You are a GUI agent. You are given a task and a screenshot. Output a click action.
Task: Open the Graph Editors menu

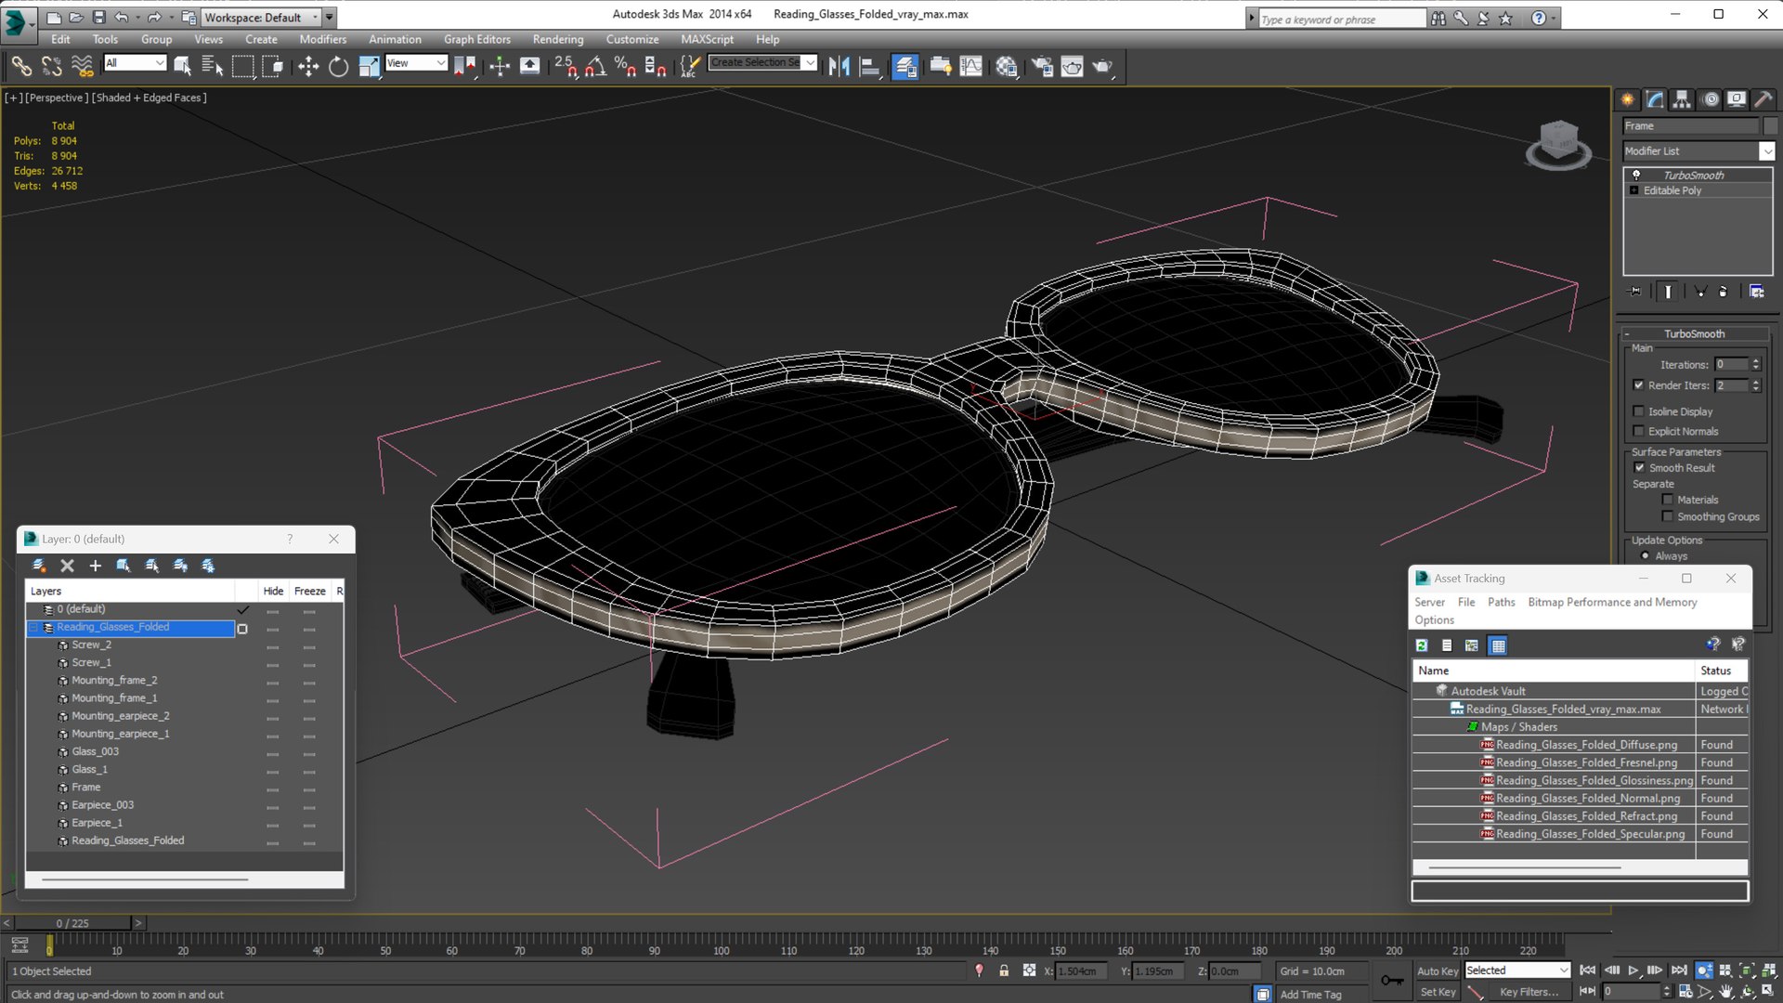[x=476, y=39]
